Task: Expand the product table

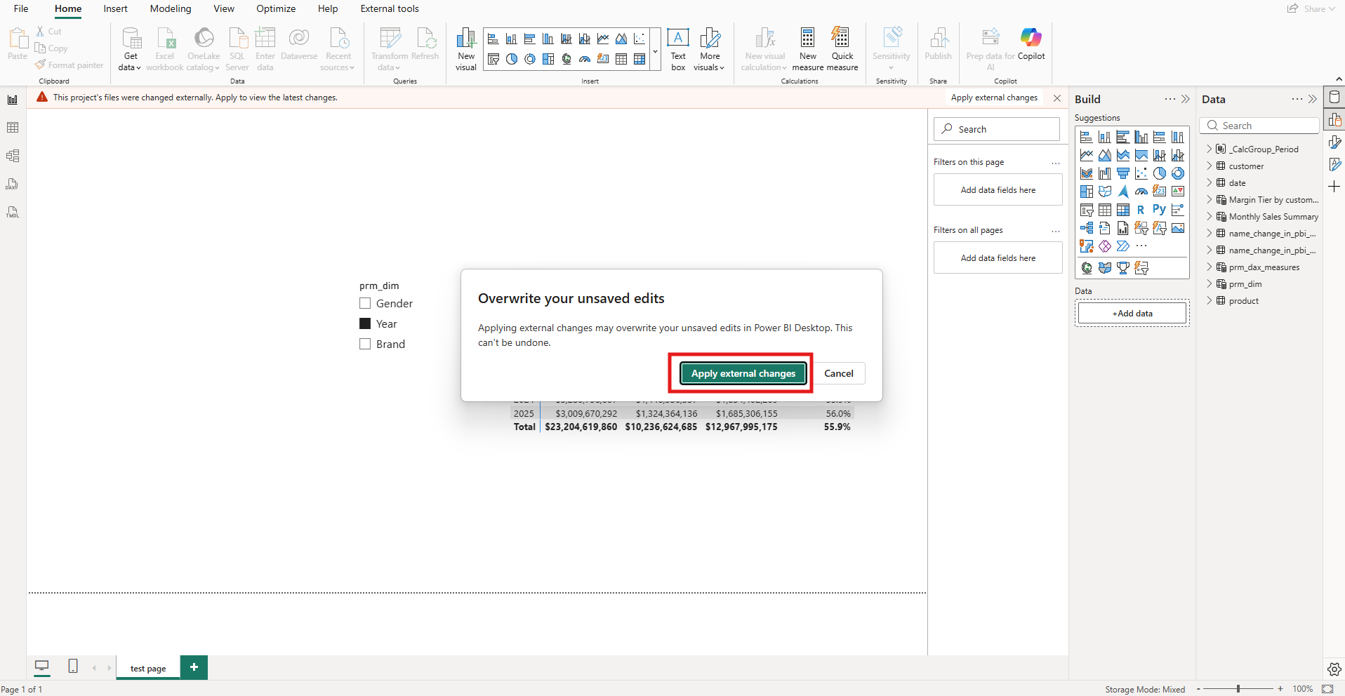Action: pos(1210,301)
